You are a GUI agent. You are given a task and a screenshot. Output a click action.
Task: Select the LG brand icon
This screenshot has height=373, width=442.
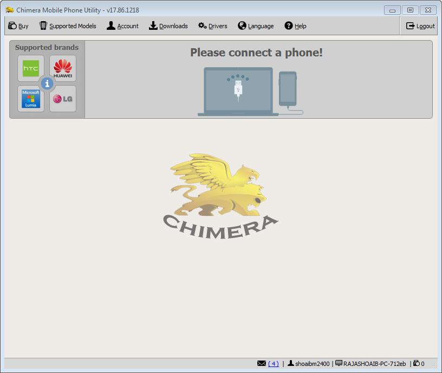coord(63,99)
